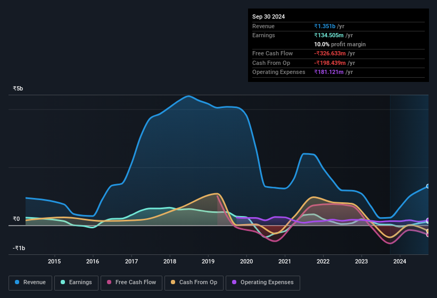Toggle the Revenue legend button
Image resolution: width=437 pixels, height=298 pixels.
pyautogui.click(x=30, y=283)
